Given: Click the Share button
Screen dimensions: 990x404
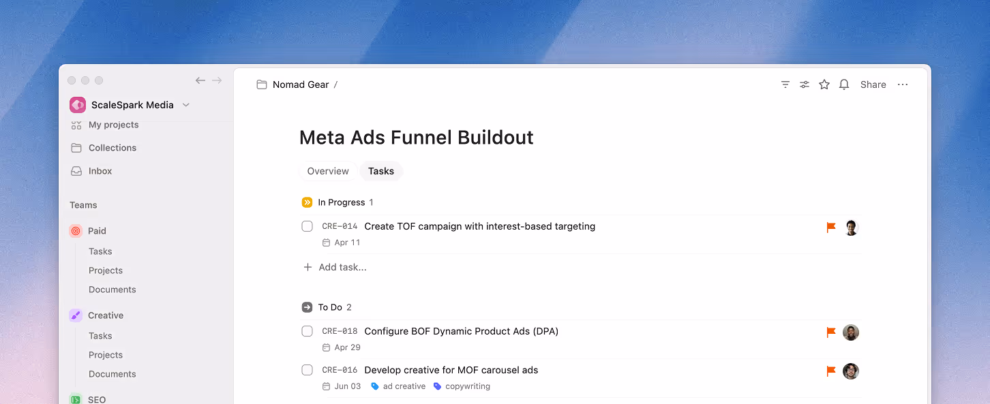Looking at the screenshot, I should pos(873,84).
